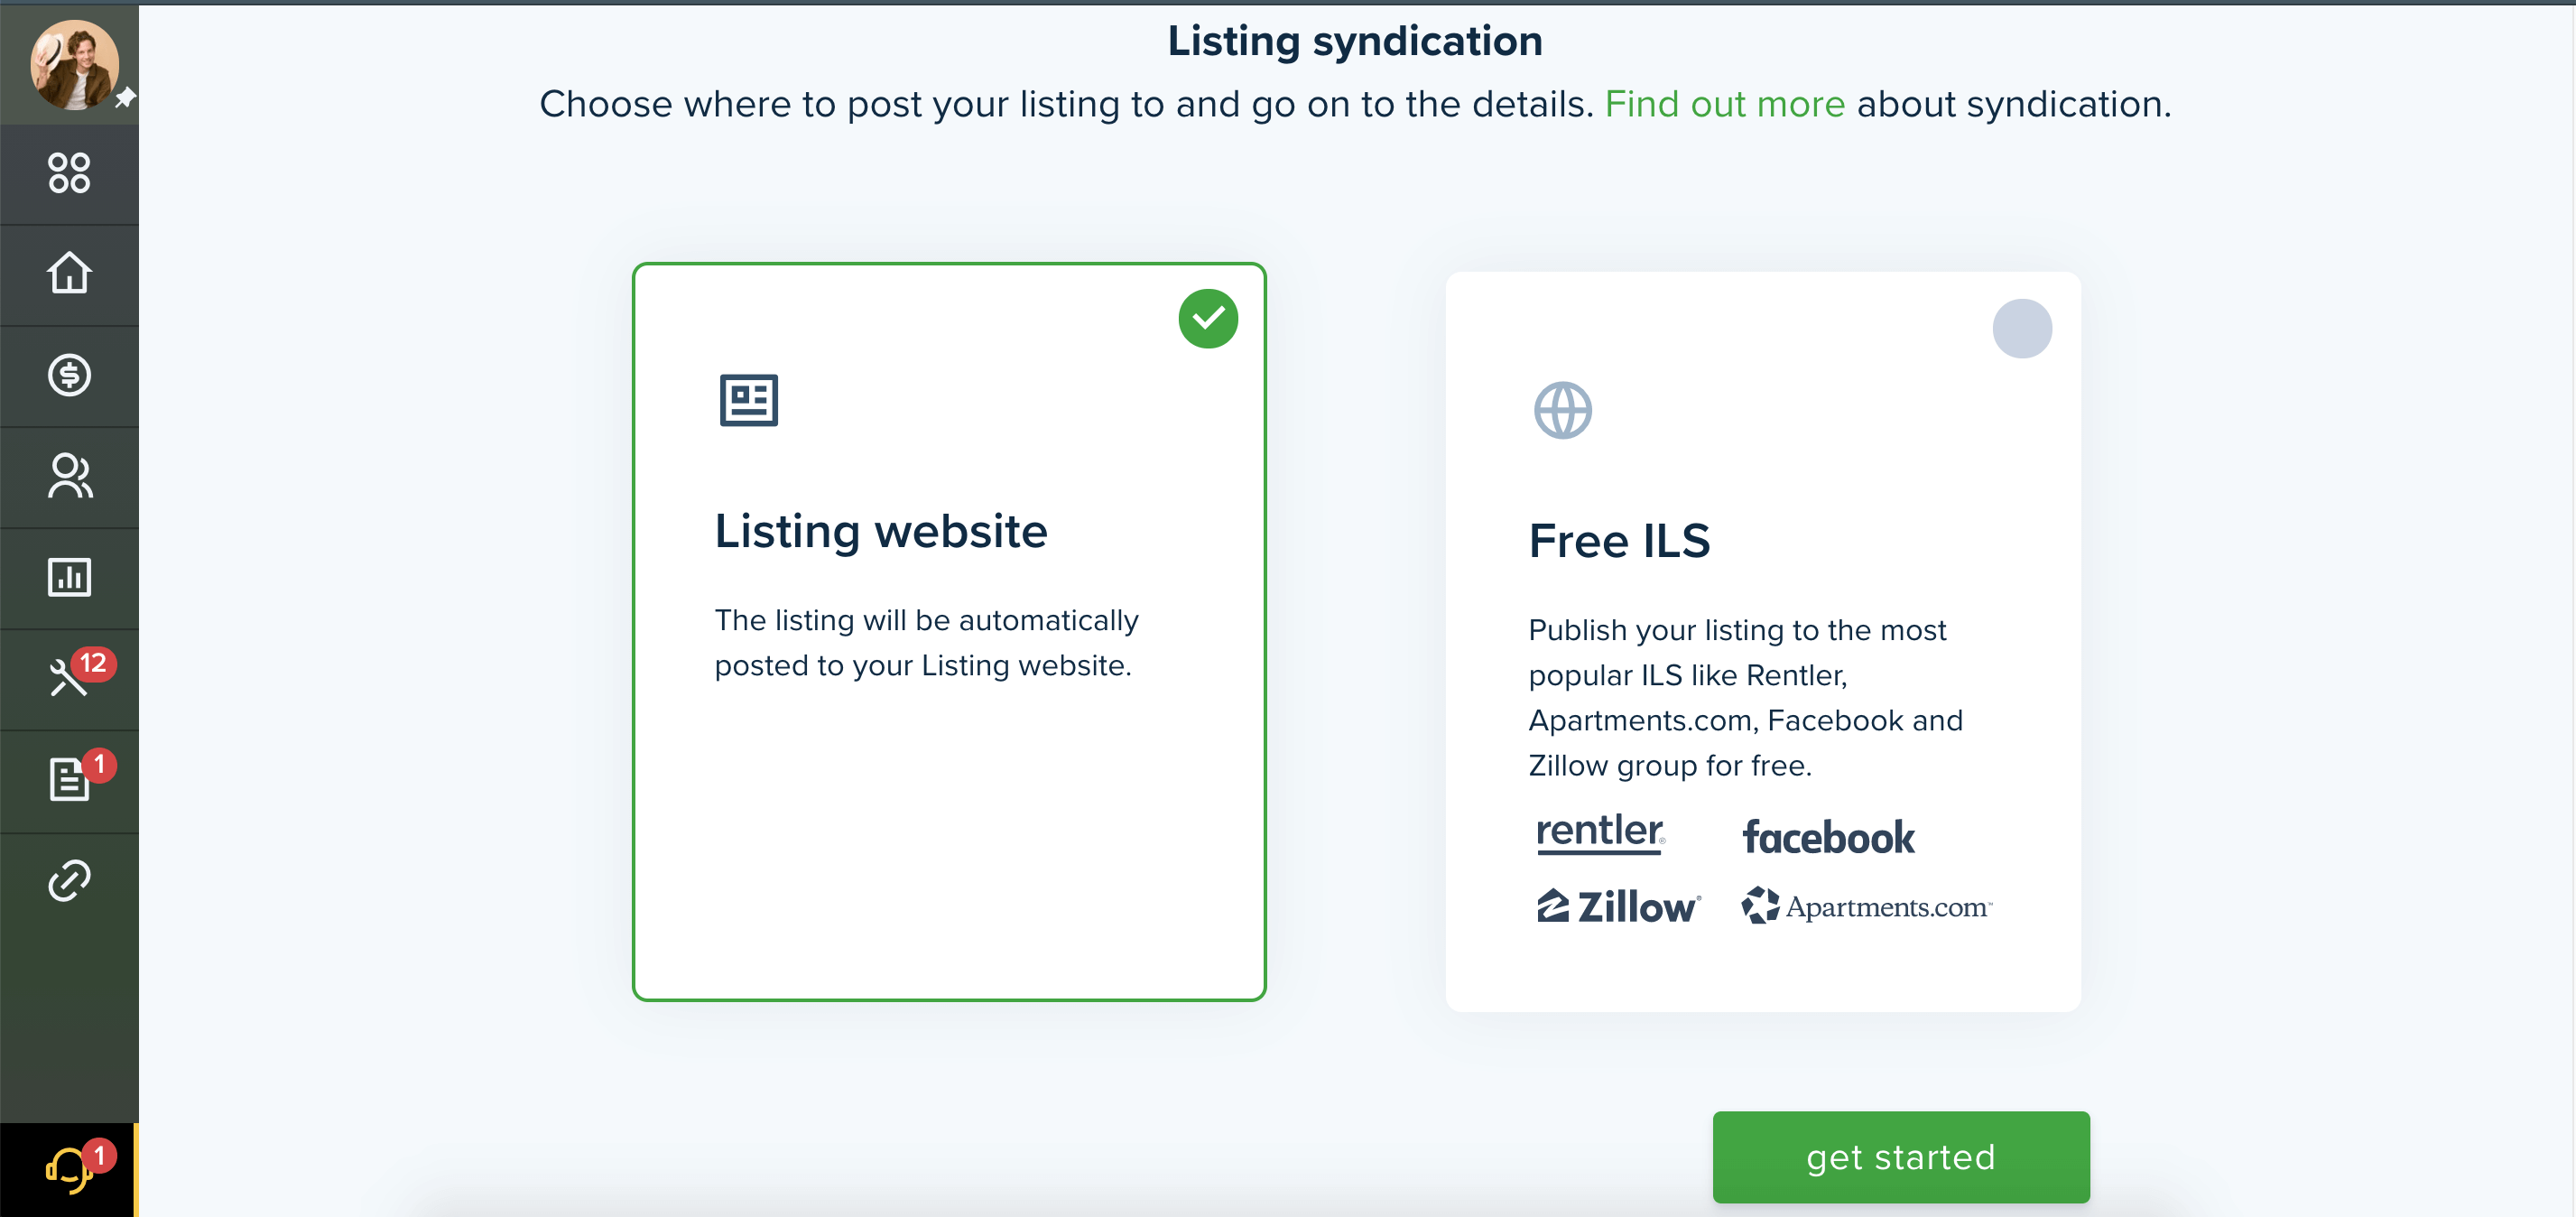Screen dimensions: 2576x1217
Task: Uncheck the green Listing website checkmark
Action: pyautogui.click(x=1208, y=319)
